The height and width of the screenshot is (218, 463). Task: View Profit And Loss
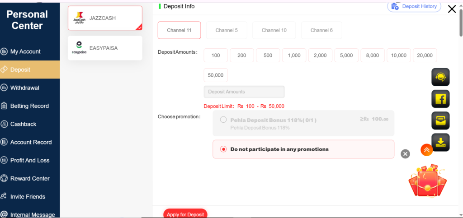pos(30,160)
